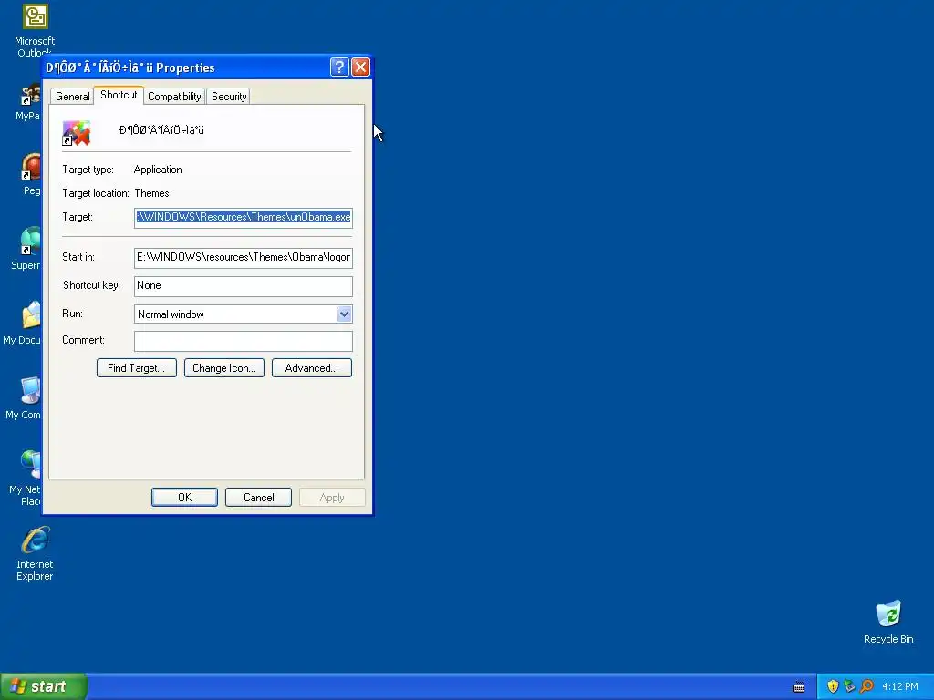Click the Start in input field
The width and height of the screenshot is (934, 700).
[243, 257]
